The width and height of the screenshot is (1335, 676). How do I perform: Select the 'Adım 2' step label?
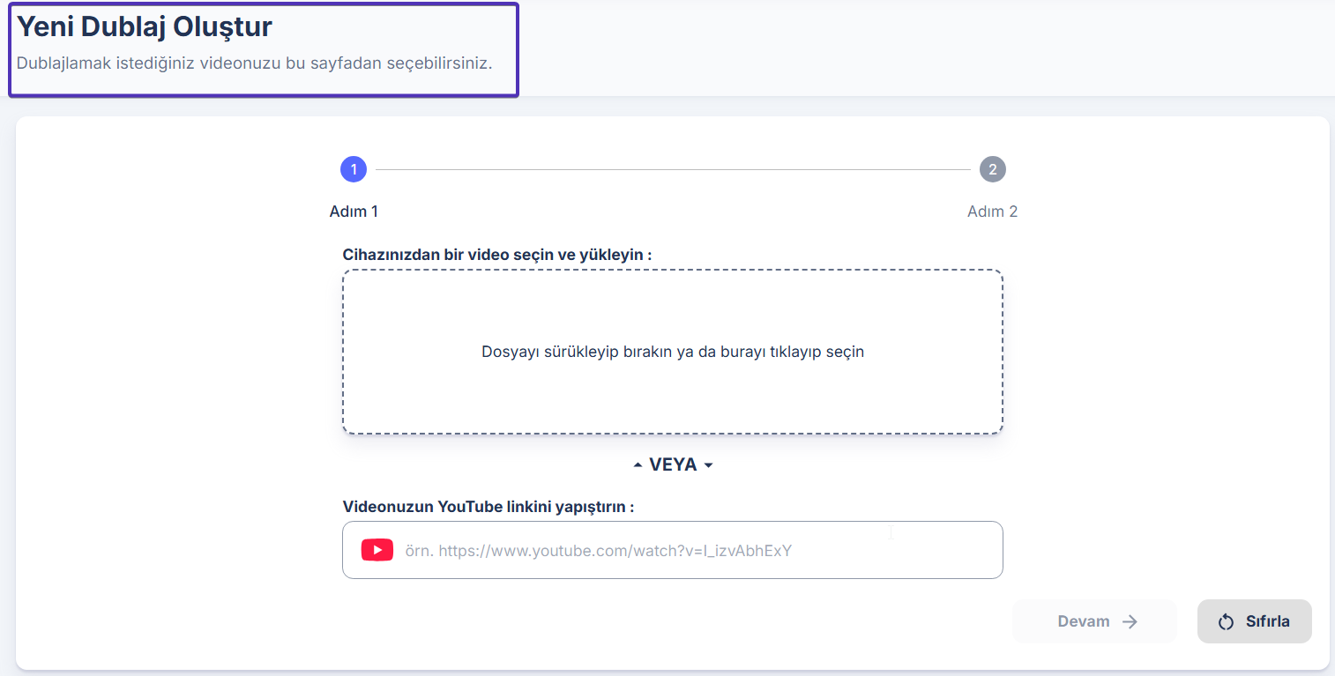(992, 212)
